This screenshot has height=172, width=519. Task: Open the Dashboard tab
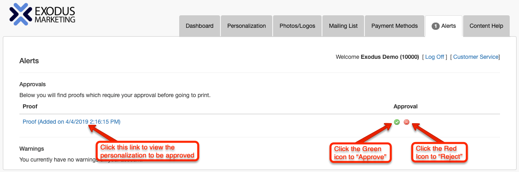click(199, 26)
